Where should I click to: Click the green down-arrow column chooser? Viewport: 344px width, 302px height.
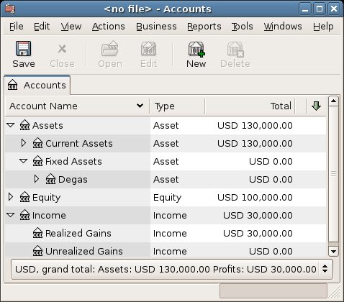coord(316,106)
